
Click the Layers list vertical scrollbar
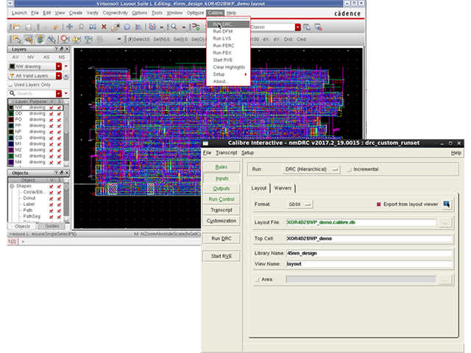(x=66, y=134)
